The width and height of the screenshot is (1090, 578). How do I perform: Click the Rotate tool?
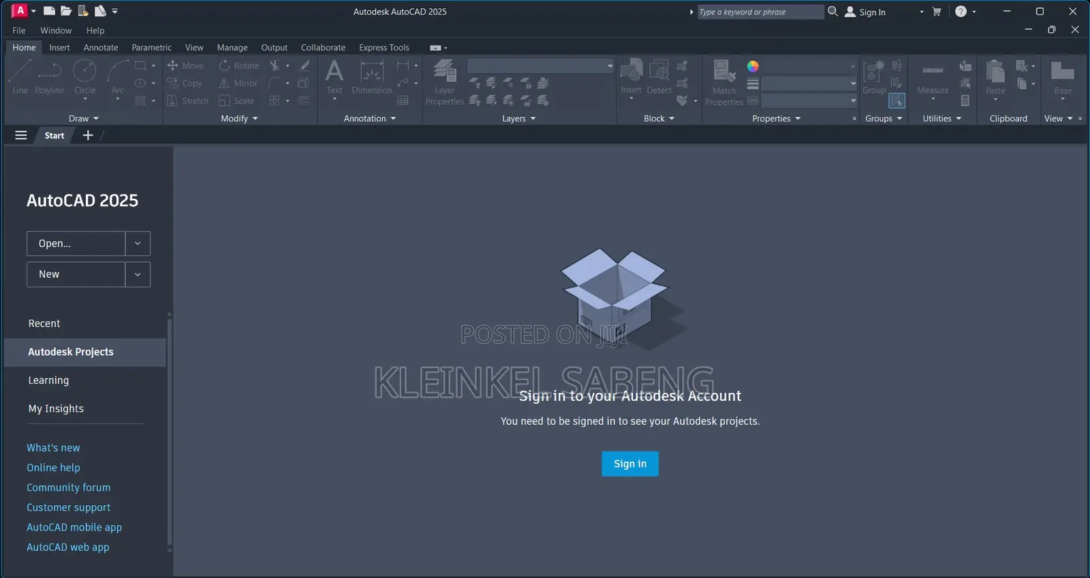[239, 65]
